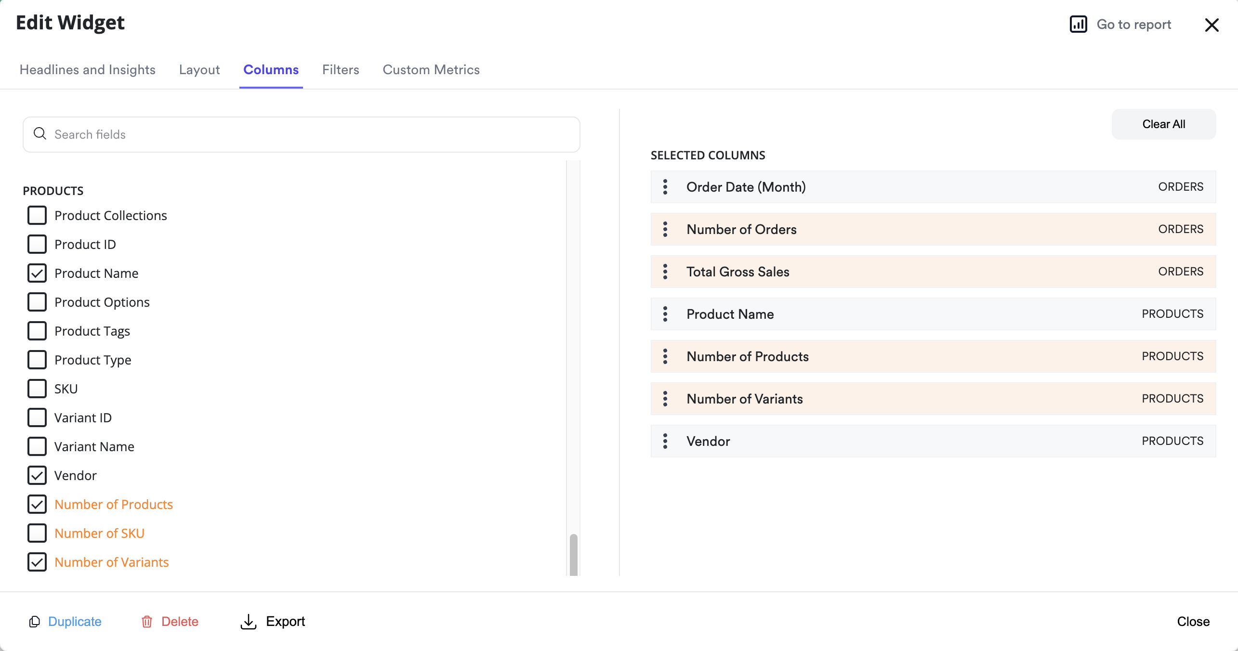This screenshot has width=1238, height=651.
Task: Switch to the Filters tab
Action: pos(341,70)
